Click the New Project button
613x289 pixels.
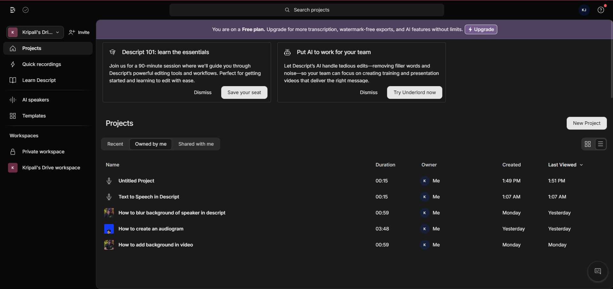tap(586, 123)
